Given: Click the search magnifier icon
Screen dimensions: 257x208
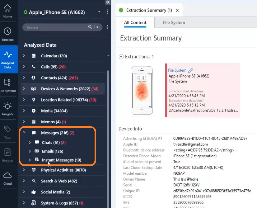Looking at the screenshot, I should coord(90,27).
